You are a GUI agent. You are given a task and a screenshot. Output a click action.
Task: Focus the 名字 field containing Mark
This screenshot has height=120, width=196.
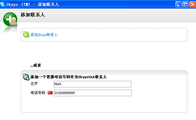click(x=93, y=84)
